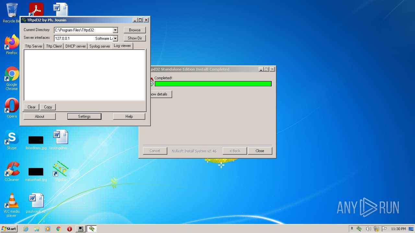
Task: Copy the log viewer contents
Action: click(48, 107)
